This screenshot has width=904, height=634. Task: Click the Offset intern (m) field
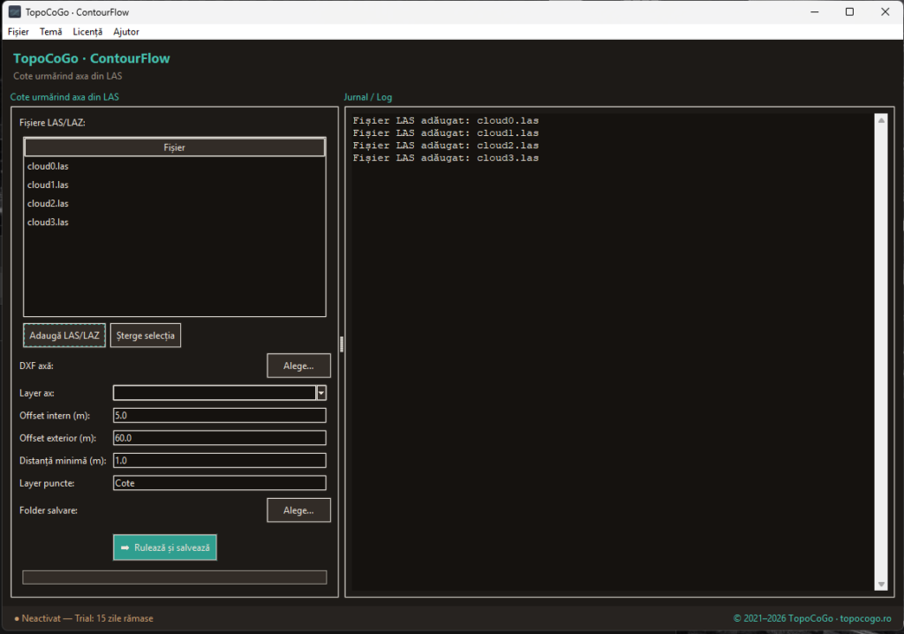click(x=219, y=415)
